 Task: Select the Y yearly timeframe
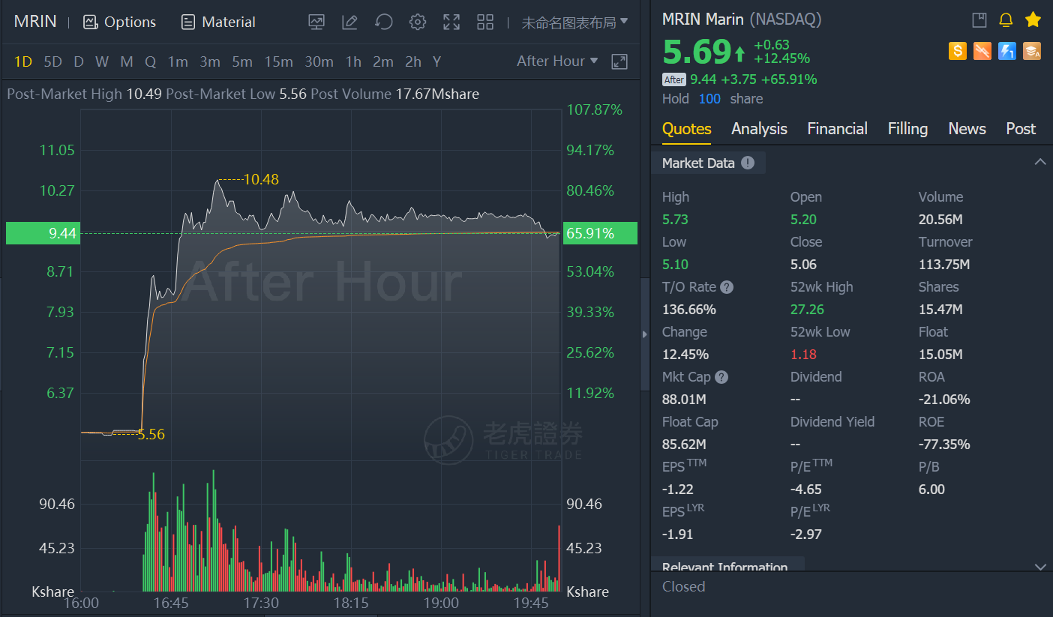tap(436, 61)
